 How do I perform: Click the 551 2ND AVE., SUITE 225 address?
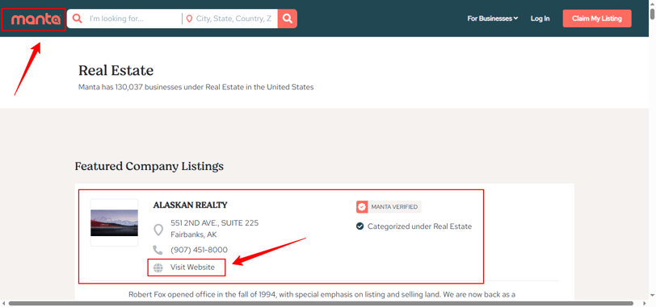pos(215,223)
